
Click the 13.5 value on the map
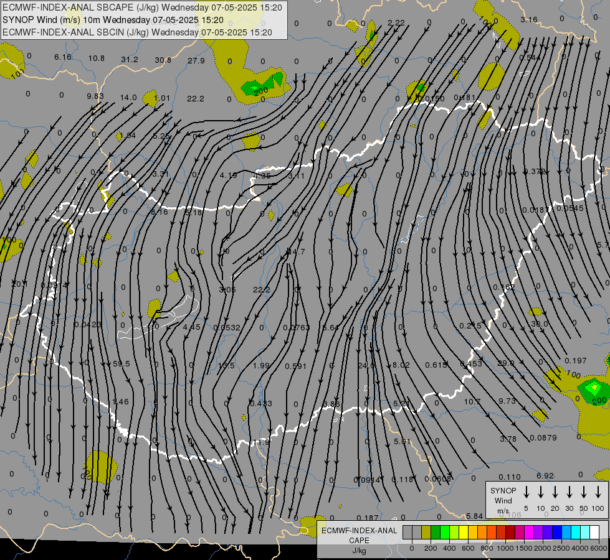[226, 366]
